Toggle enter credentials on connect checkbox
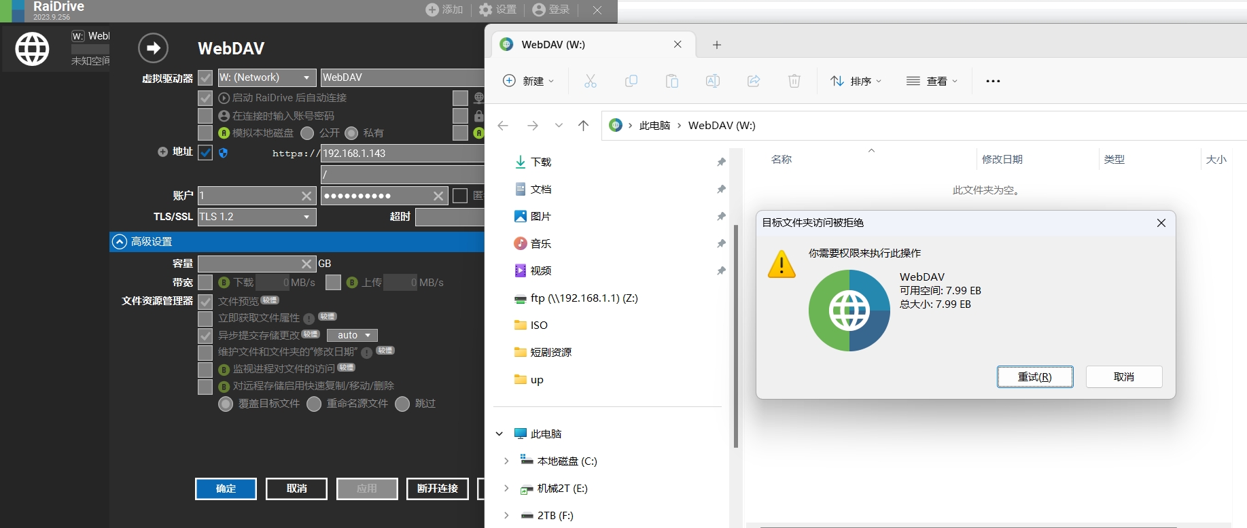 (205, 116)
